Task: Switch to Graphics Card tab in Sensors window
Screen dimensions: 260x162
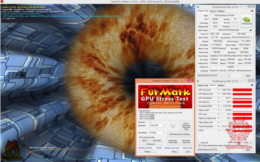Action: [x=203, y=85]
